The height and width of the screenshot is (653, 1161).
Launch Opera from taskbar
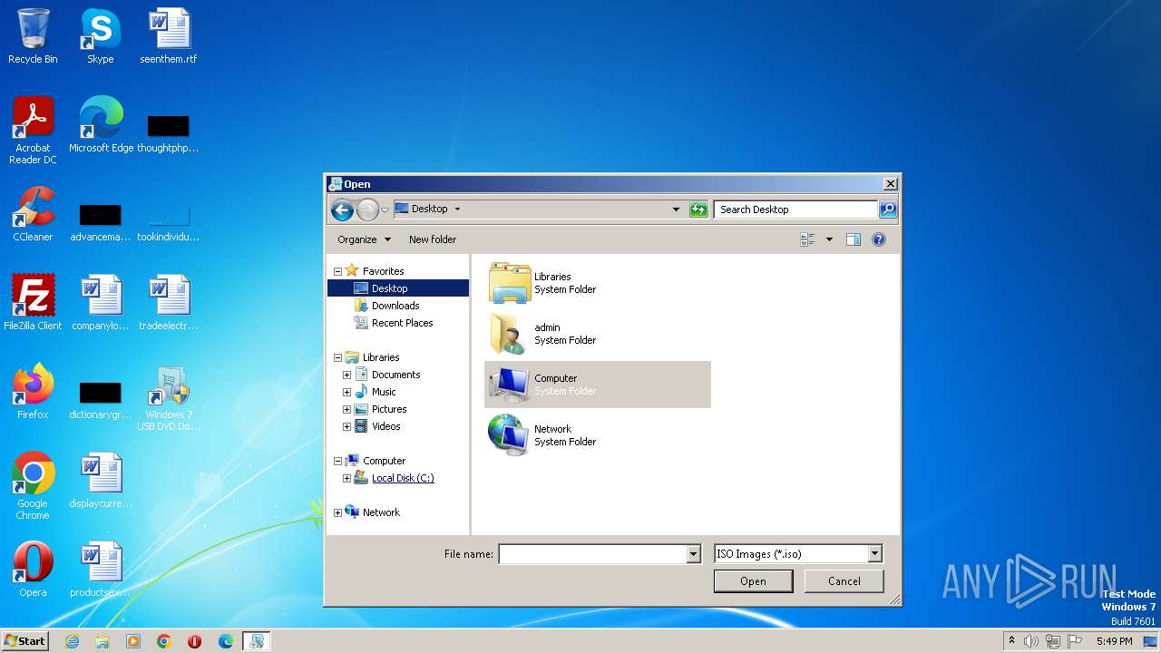(195, 641)
